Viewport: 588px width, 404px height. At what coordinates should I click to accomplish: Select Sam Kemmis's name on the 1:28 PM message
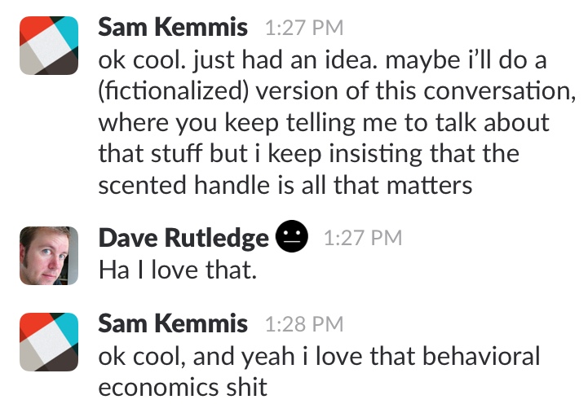point(173,323)
